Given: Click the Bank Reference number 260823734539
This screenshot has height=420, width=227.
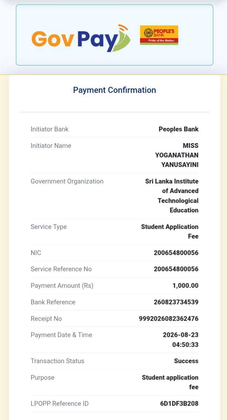Looking at the screenshot, I should [x=176, y=302].
